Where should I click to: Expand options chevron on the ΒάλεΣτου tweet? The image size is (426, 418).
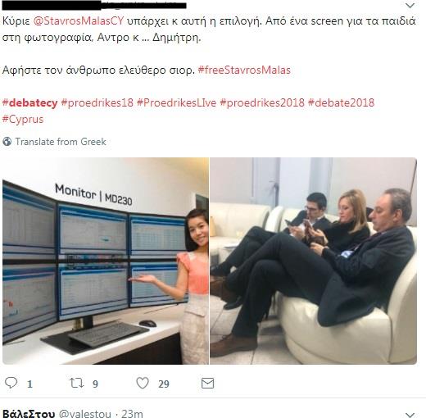click(x=410, y=415)
